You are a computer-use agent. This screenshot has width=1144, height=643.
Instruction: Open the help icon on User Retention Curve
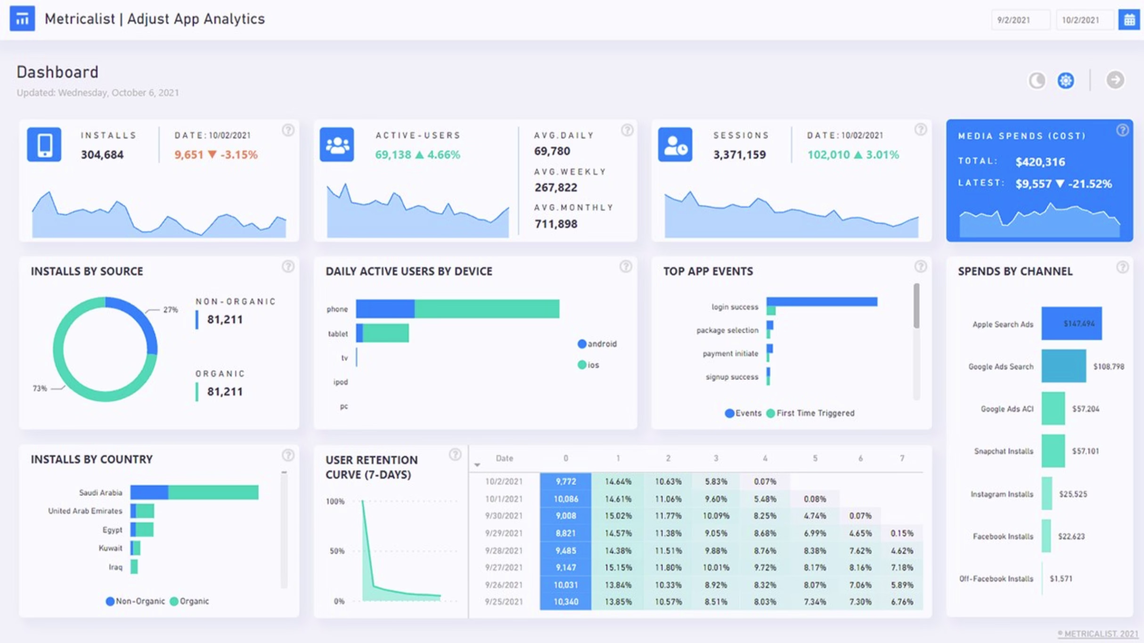[x=454, y=455]
